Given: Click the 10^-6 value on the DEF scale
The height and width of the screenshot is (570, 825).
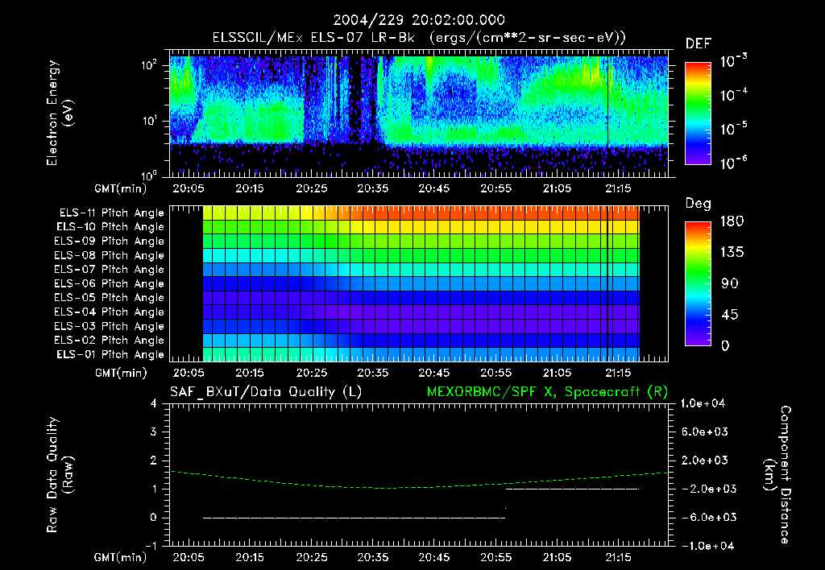Looking at the screenshot, I should coord(733,163).
